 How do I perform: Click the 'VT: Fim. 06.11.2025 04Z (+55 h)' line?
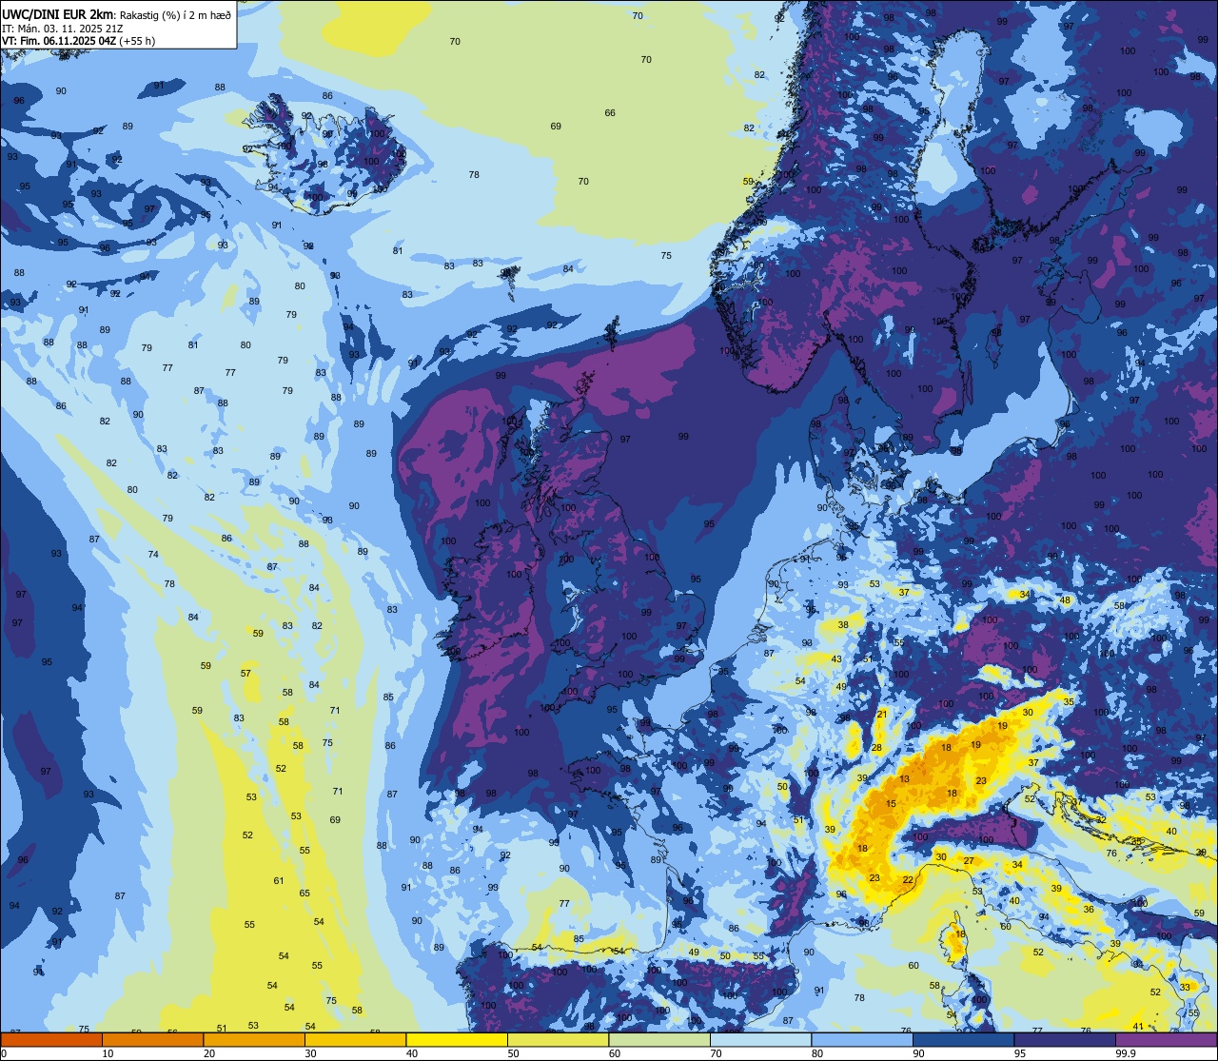[x=79, y=41]
